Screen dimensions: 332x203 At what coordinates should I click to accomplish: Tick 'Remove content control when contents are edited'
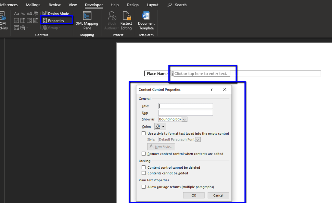tap(144, 154)
